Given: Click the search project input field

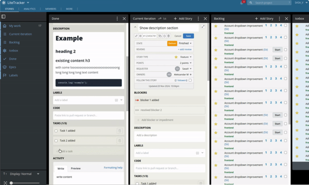Looking at the screenshot, I should pyautogui.click(x=269, y=2).
